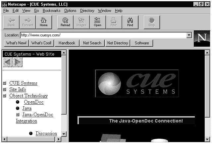Click the Find toolbar button
Image resolution: width=212 pixels, height=144 pixels.
pyautogui.click(x=130, y=22)
